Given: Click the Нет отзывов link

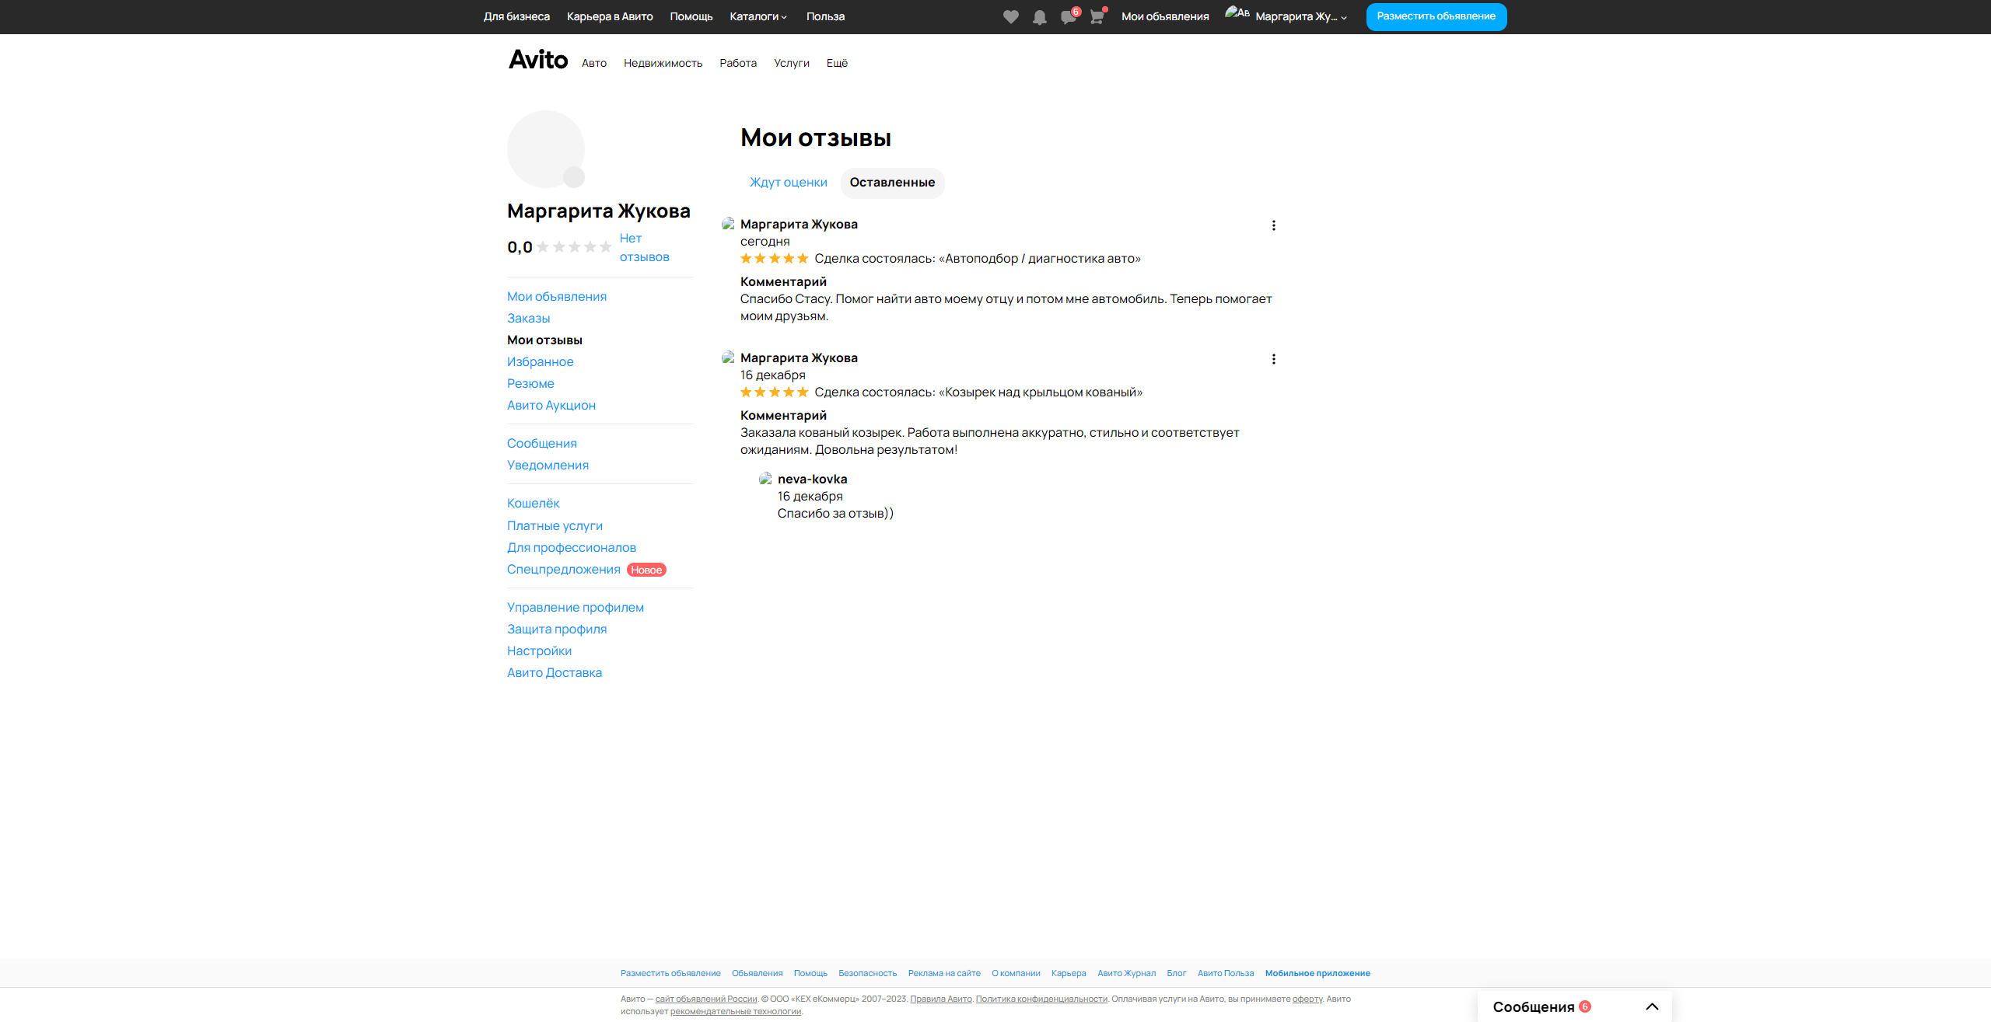Looking at the screenshot, I should [x=643, y=247].
